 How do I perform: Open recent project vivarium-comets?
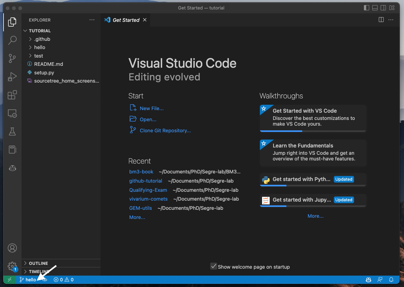click(149, 199)
